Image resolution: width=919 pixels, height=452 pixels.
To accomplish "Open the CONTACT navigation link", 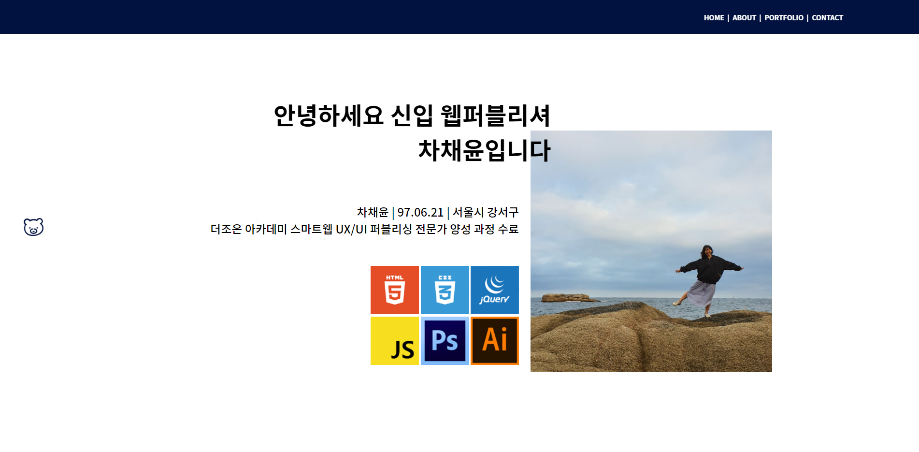I will point(827,18).
